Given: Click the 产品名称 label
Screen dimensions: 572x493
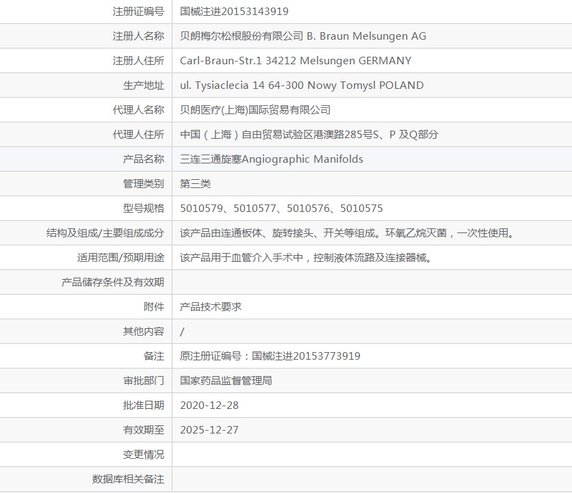Looking at the screenshot, I should pos(144,159).
